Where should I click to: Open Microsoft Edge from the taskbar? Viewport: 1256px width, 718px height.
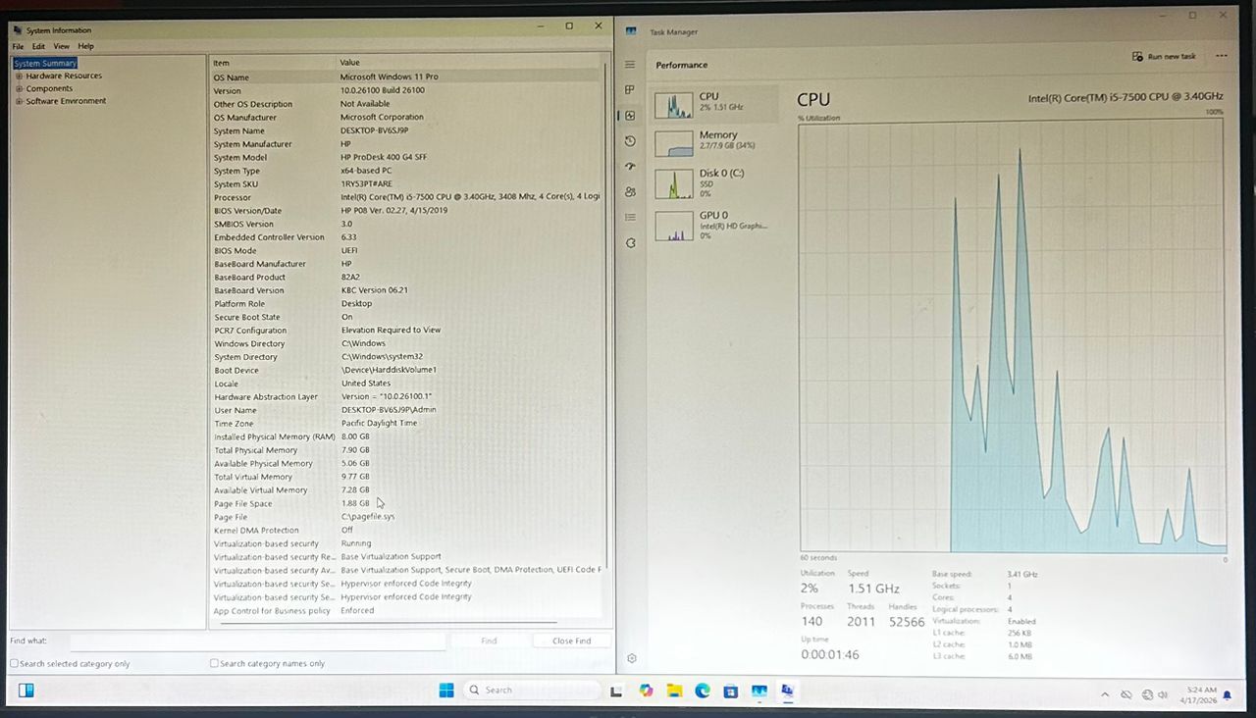(x=703, y=691)
